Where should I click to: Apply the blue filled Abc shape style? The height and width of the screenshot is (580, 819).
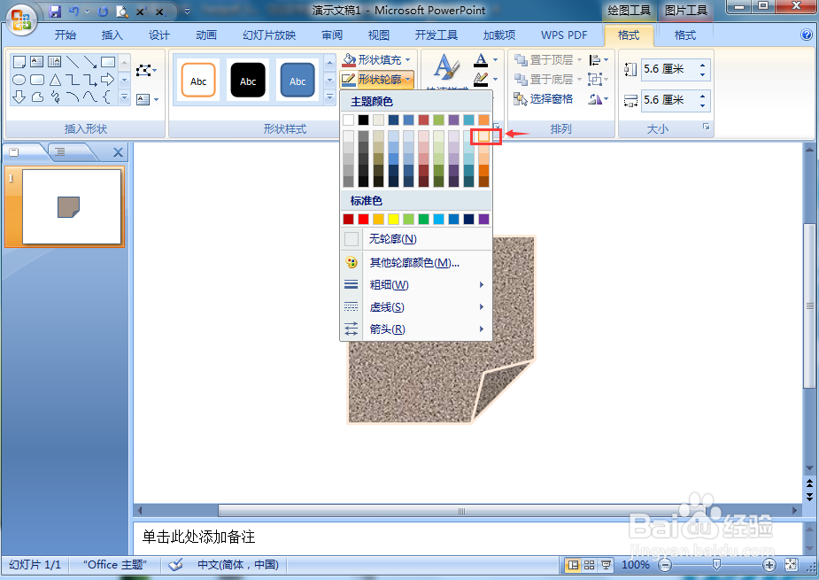click(297, 81)
